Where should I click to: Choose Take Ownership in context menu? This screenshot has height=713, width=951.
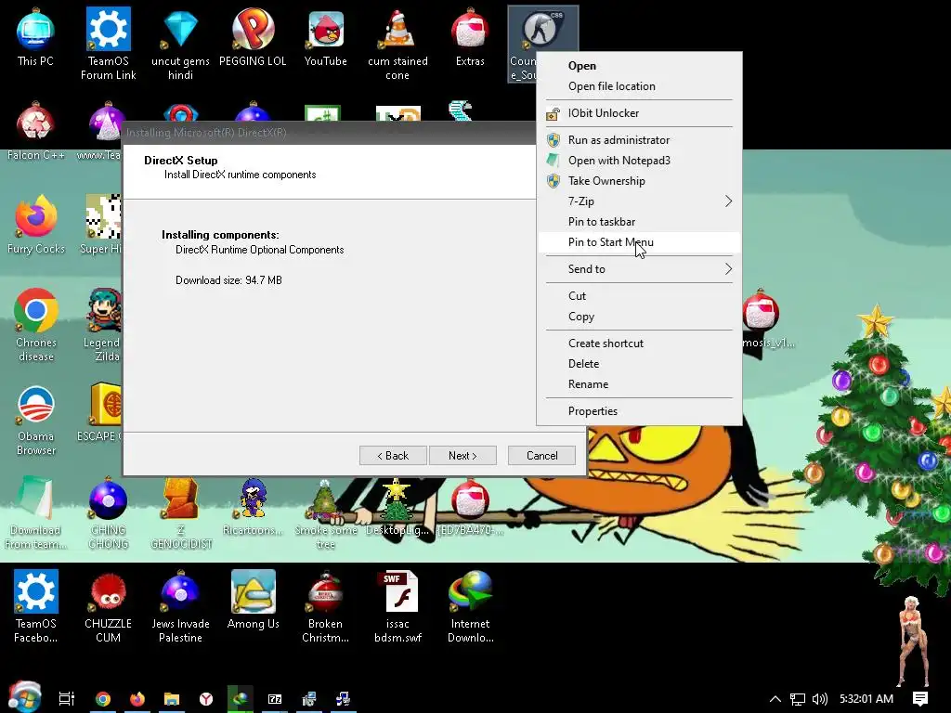(639, 181)
